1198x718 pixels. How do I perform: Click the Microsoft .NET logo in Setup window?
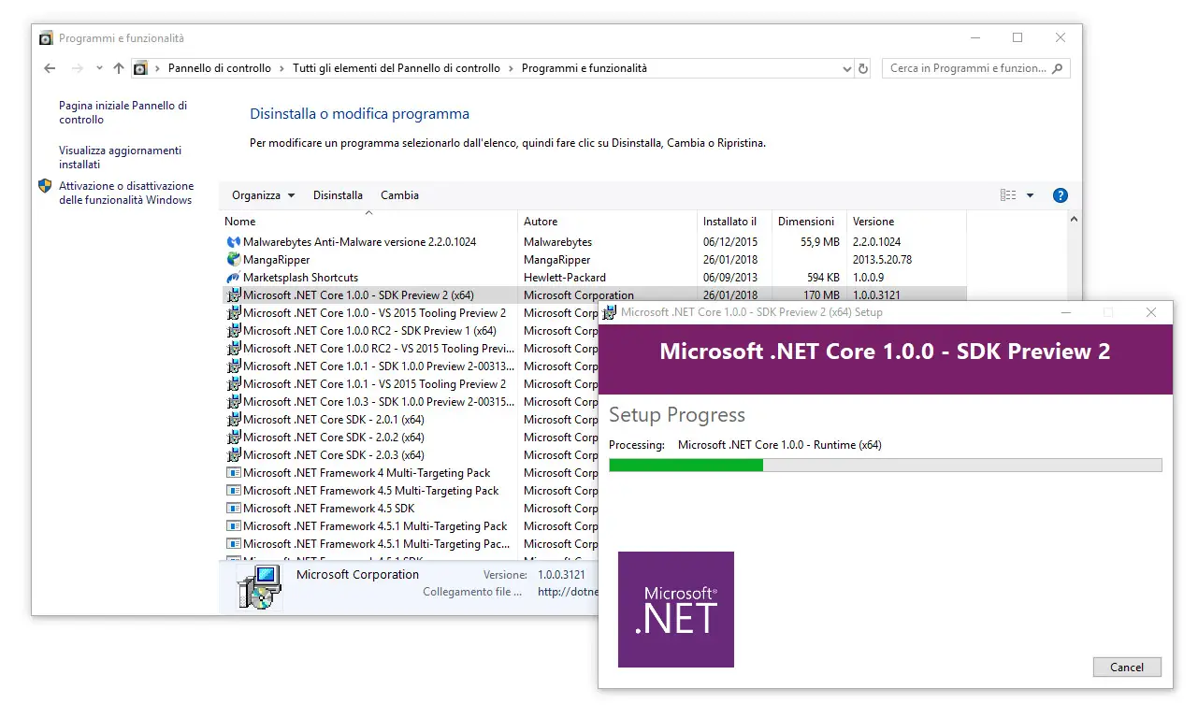pyautogui.click(x=676, y=610)
